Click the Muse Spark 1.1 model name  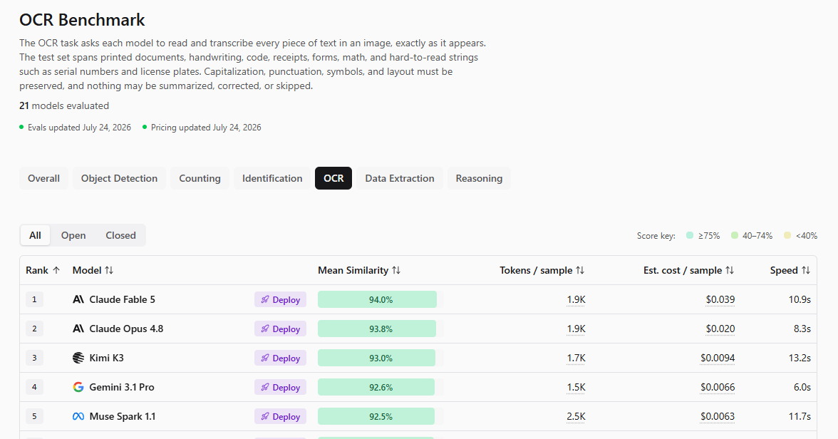123,416
